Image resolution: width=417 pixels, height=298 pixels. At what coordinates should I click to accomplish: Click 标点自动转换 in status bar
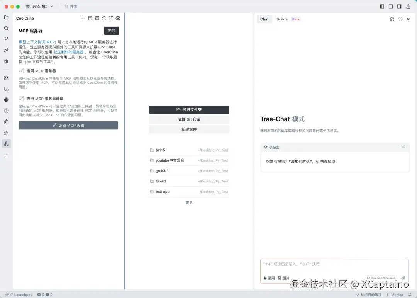pos(369,295)
